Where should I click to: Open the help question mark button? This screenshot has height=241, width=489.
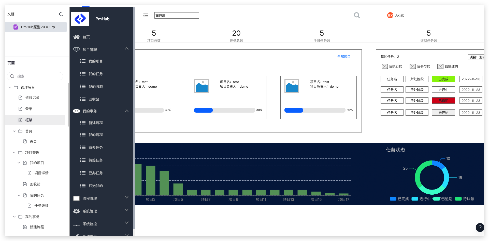480,227
